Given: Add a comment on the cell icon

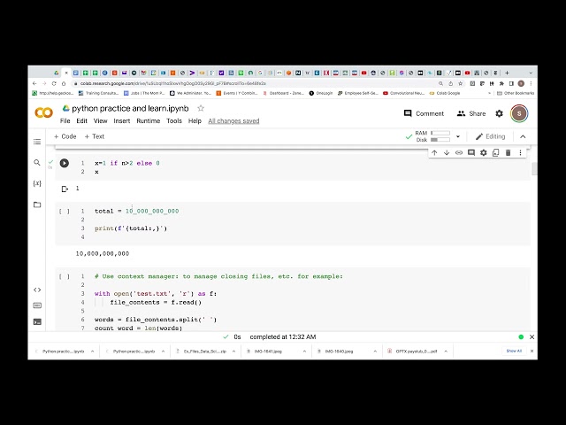Looking at the screenshot, I should 471,152.
